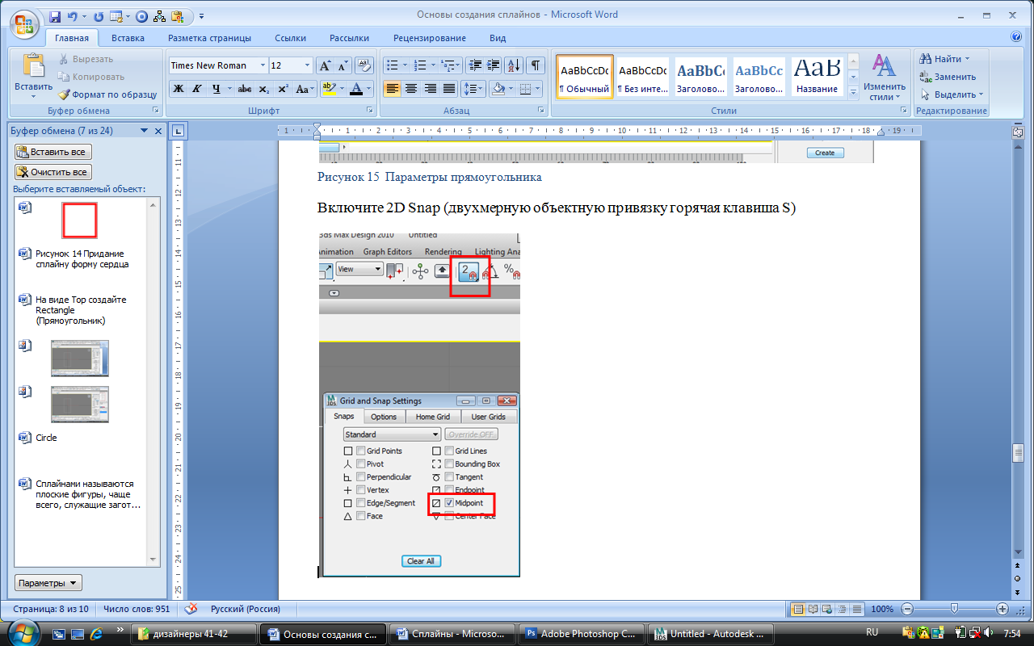Image resolution: width=1034 pixels, height=646 pixels.
Task: Expand the highlight color dropdown arrow
Action: pyautogui.click(x=342, y=89)
